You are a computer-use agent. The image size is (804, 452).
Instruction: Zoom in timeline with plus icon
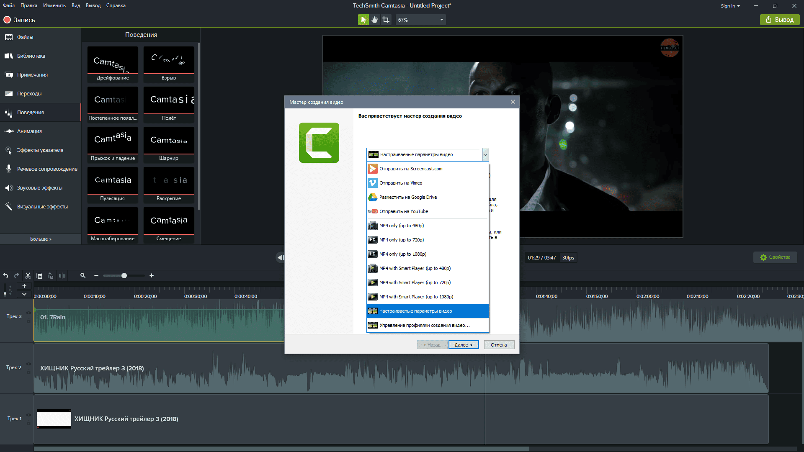[152, 275]
